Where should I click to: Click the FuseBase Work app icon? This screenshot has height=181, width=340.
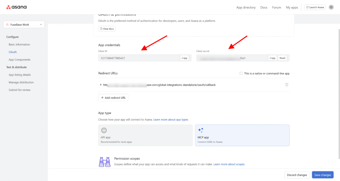click(x=7, y=25)
